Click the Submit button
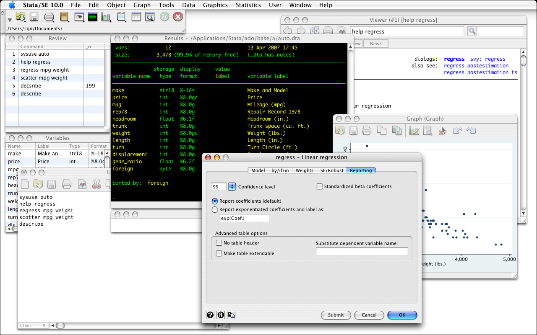The width and height of the screenshot is (537, 335). (336, 315)
